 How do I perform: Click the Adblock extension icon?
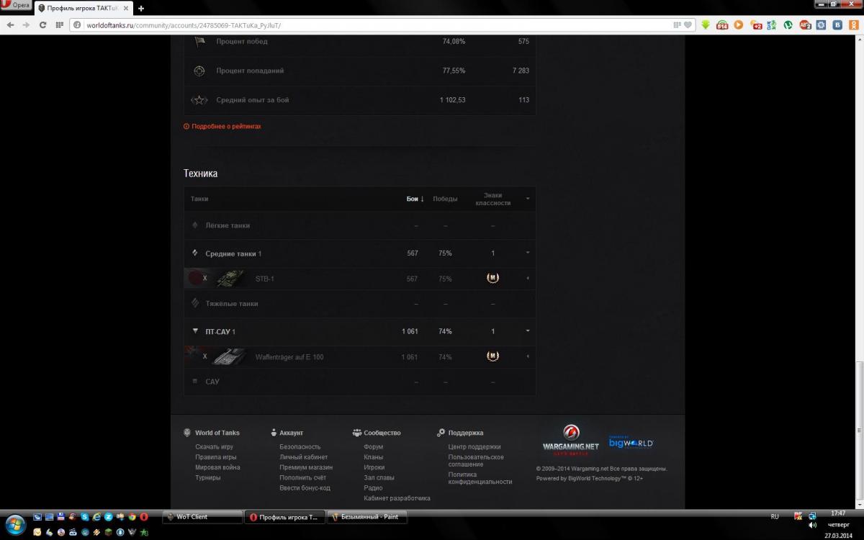click(x=805, y=24)
